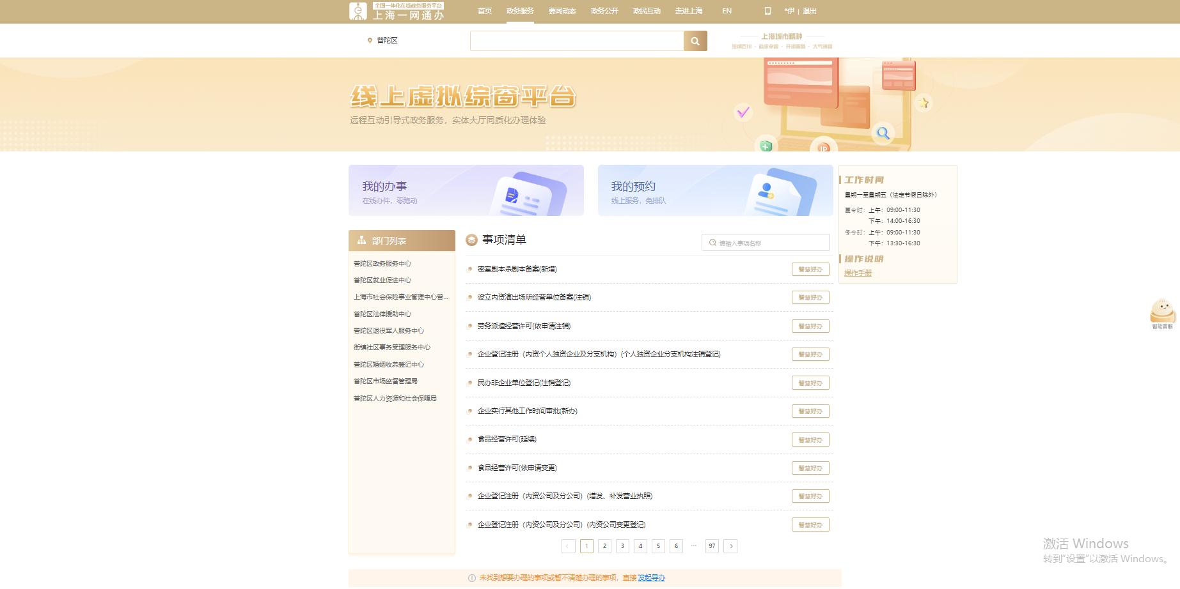1180x589 pixels.
Task: Click the 上海一网通办 logo
Action: pos(397,11)
